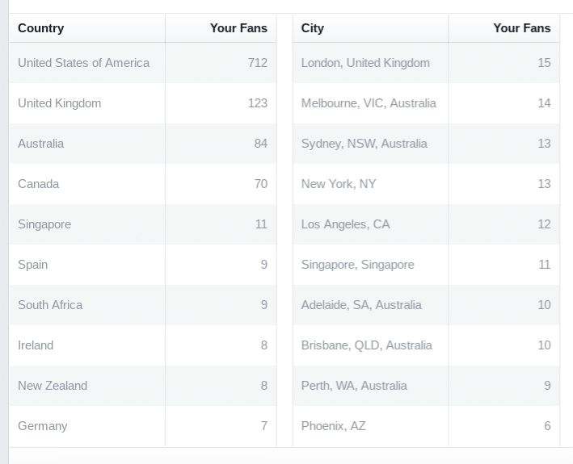This screenshot has height=464, width=573.
Task: Click the City column header
Action: 313,28
